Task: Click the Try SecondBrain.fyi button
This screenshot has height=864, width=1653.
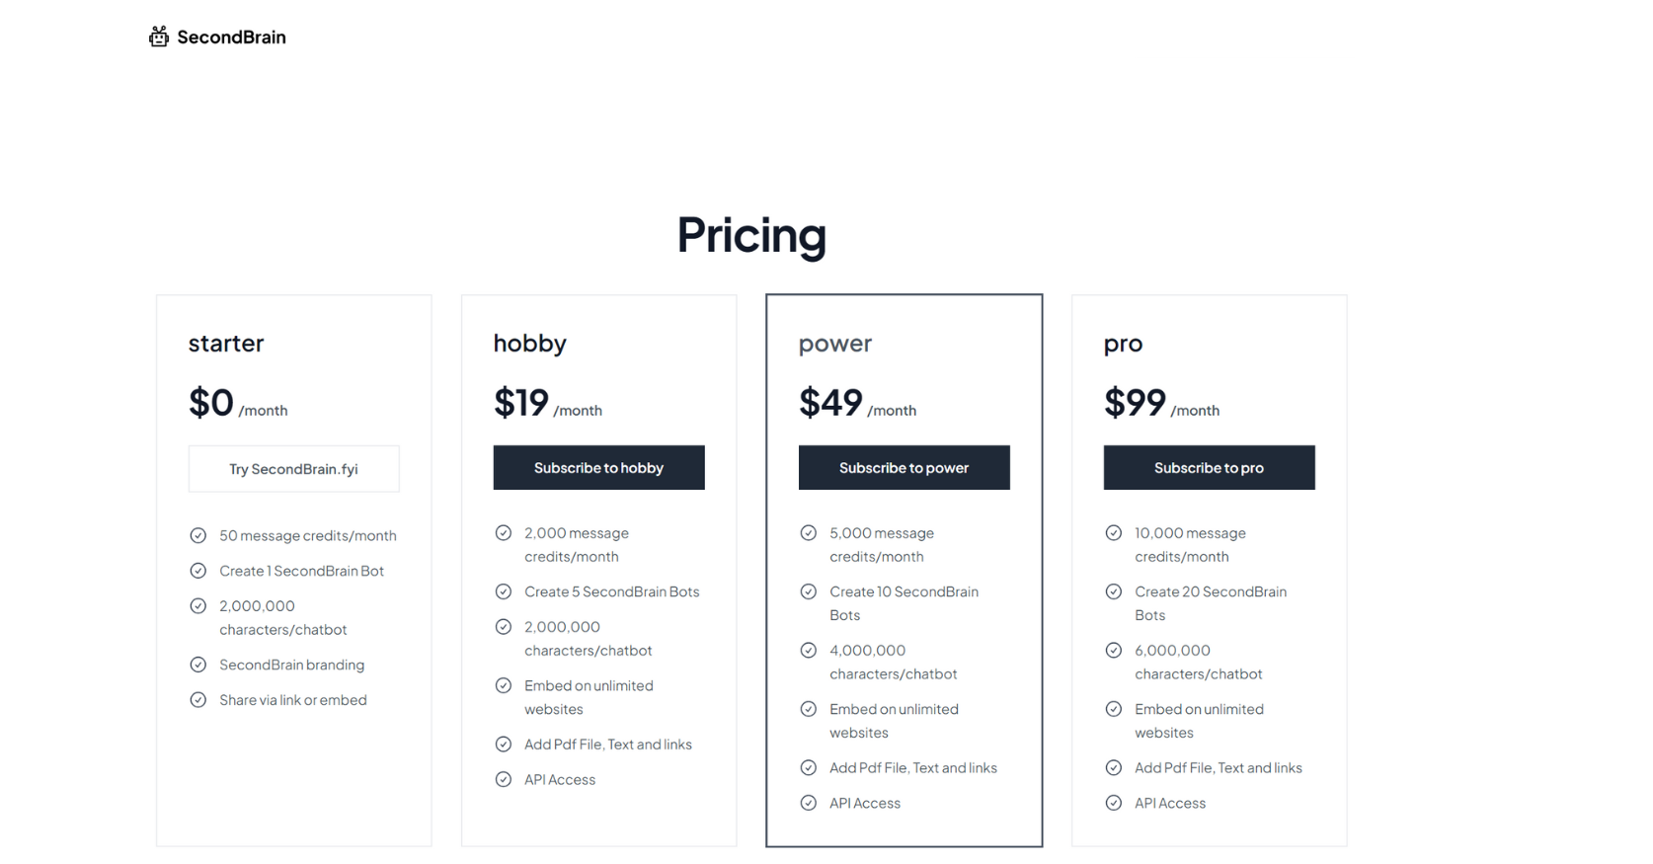Action: tap(294, 469)
